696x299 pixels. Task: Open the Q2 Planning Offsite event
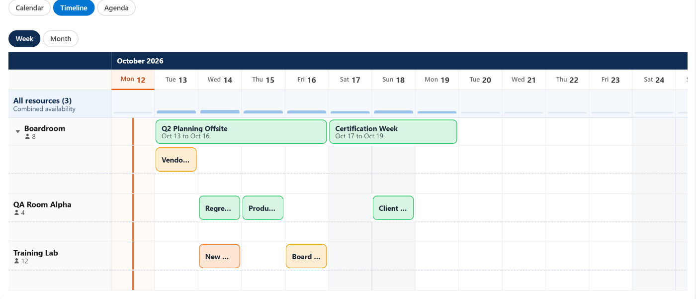(241, 132)
